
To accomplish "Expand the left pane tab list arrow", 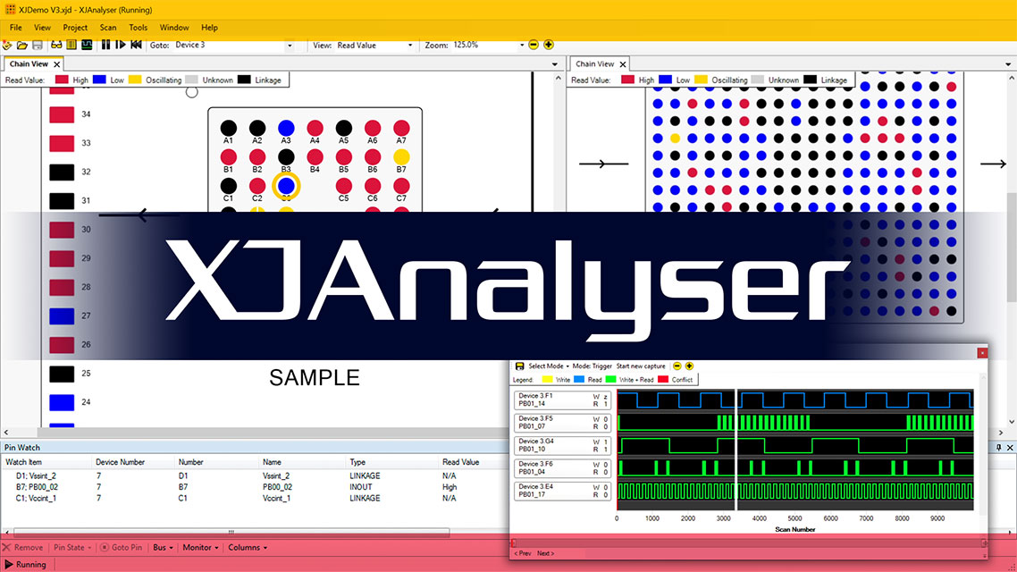I will (555, 64).
